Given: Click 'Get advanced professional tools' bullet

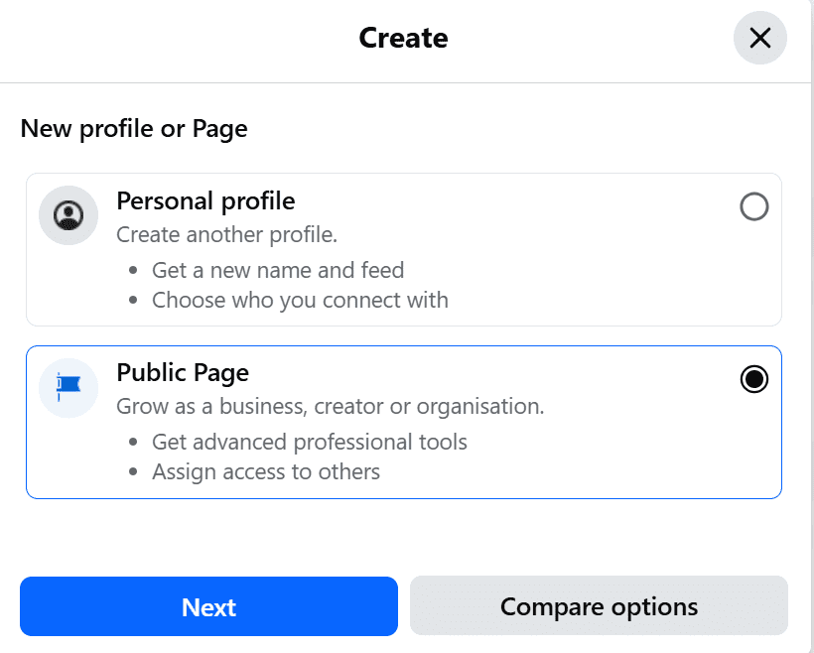Looking at the screenshot, I should [310, 442].
